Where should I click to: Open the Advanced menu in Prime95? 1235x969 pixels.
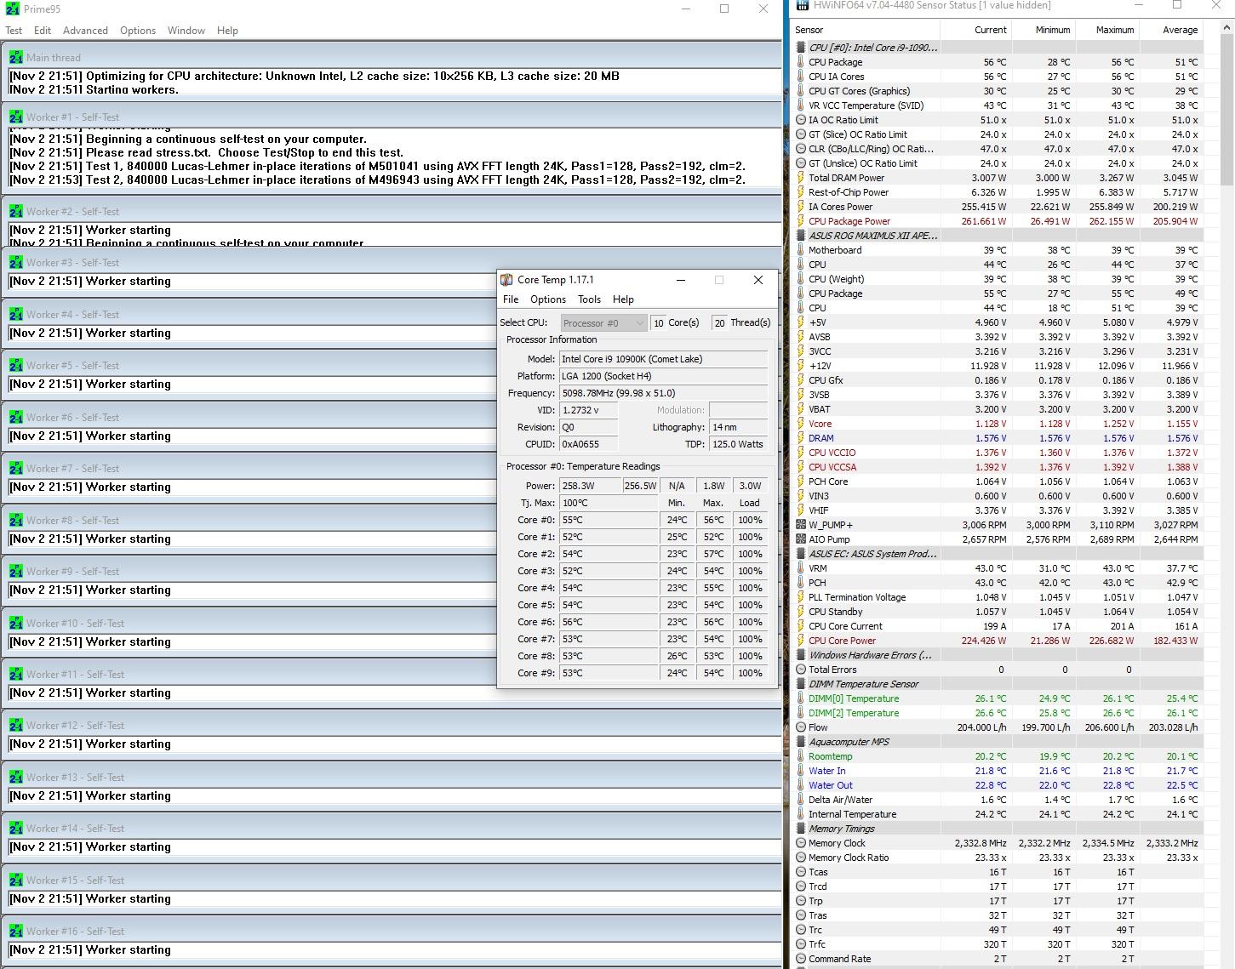85,30
